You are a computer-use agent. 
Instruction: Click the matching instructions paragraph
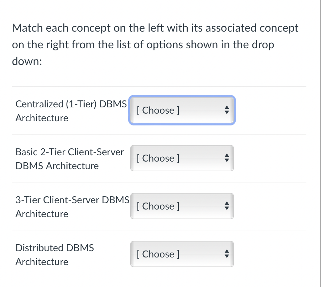coord(155,44)
